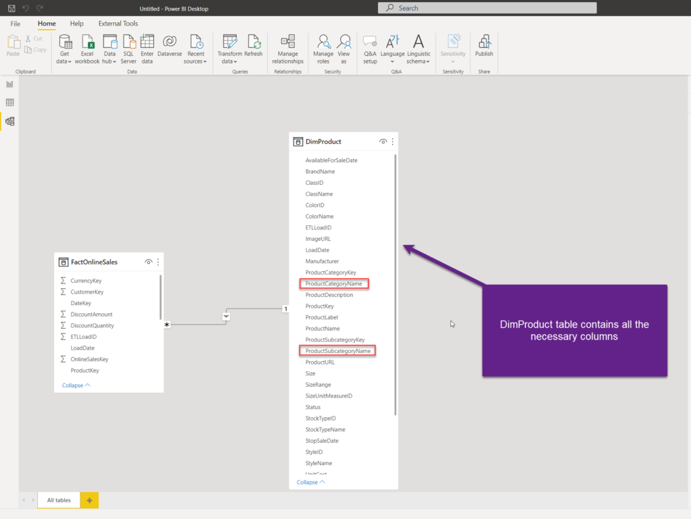691x519 pixels.
Task: Open Manage relationships dialog
Action: [287, 49]
